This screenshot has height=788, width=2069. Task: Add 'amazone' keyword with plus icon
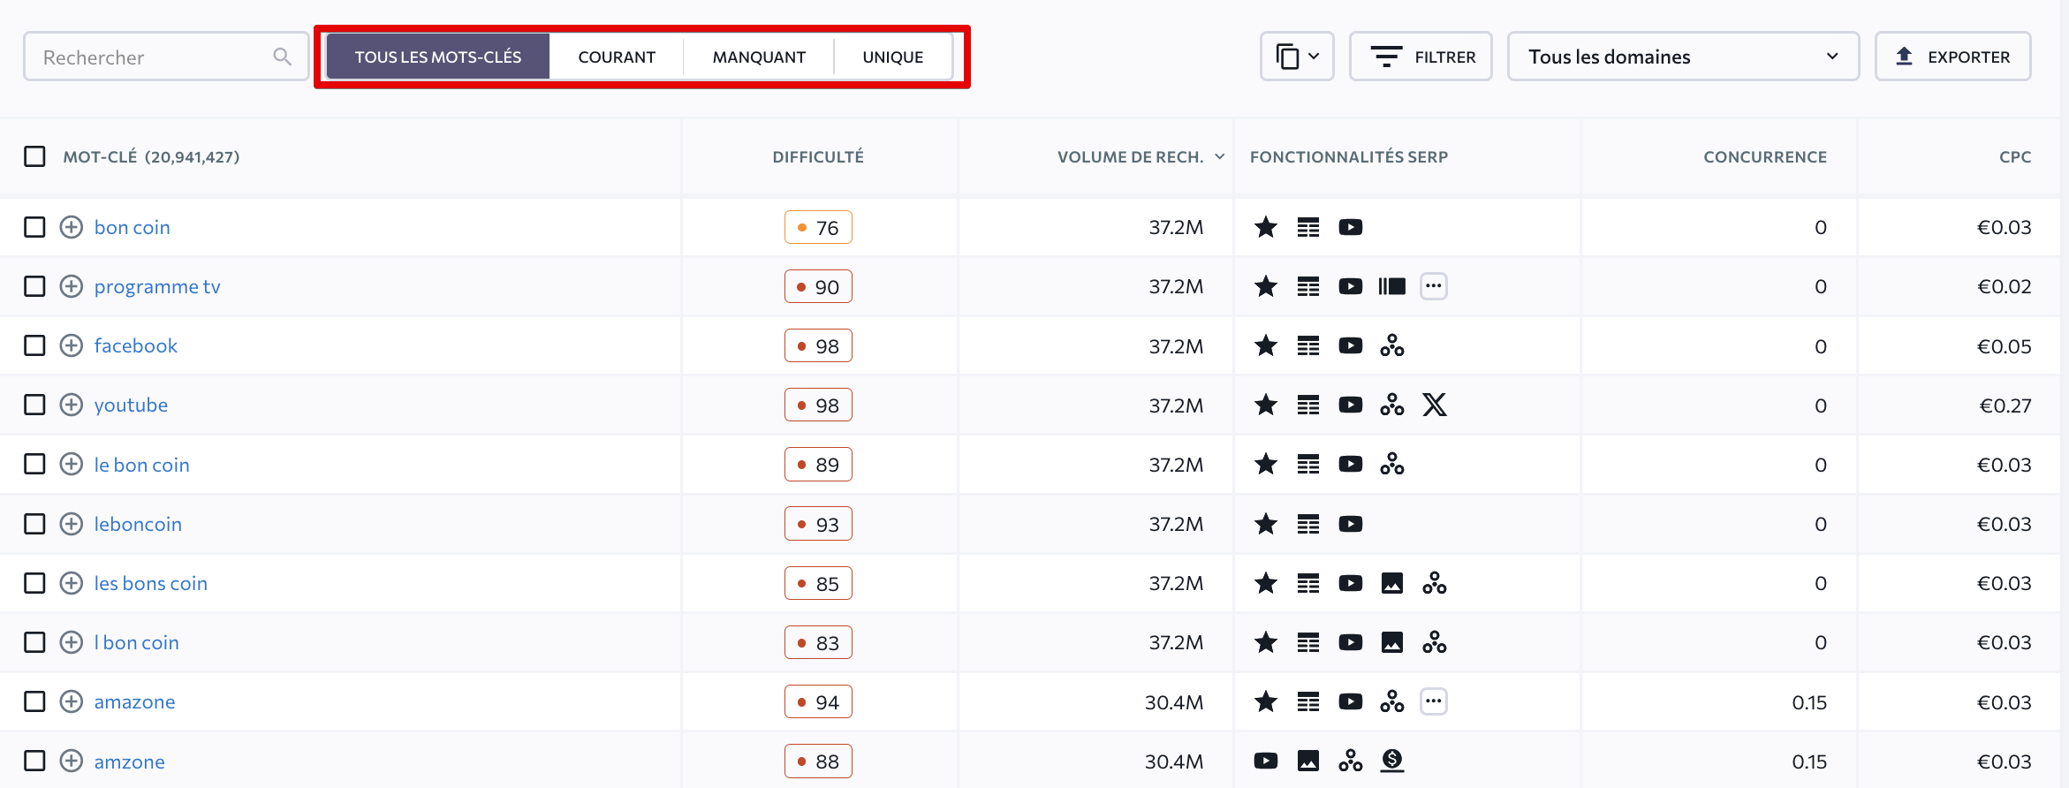click(72, 701)
